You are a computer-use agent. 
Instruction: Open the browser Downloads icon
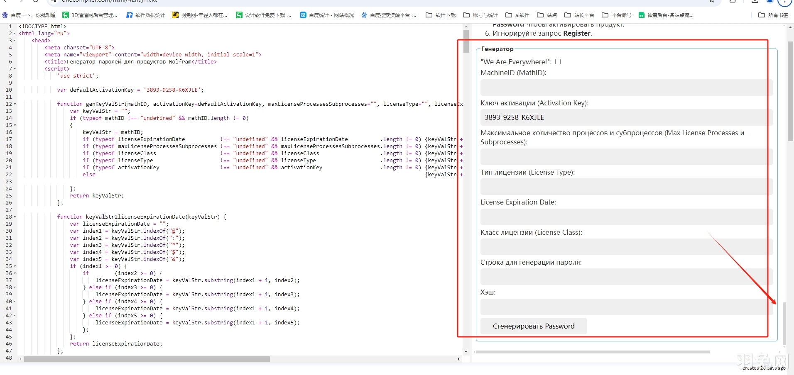[x=755, y=1]
